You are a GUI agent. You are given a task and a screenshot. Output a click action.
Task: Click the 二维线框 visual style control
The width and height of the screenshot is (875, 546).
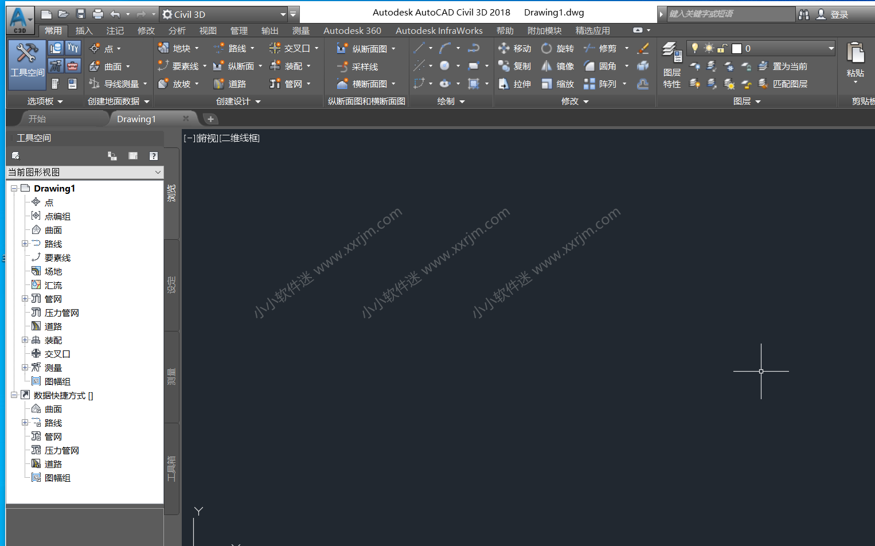240,138
